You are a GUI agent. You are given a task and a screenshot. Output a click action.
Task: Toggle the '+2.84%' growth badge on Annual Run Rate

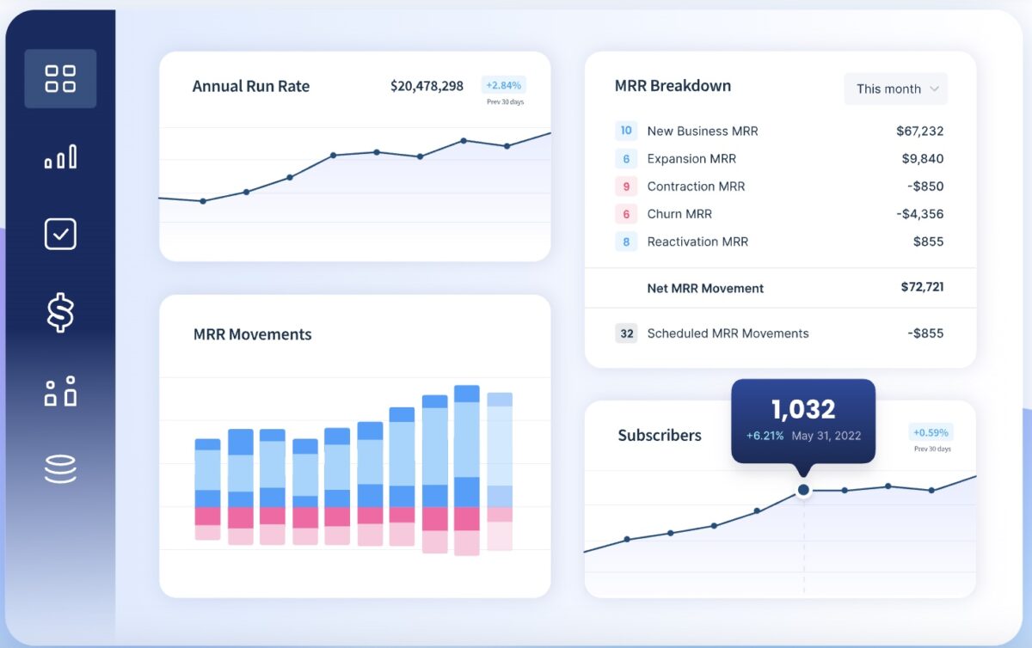503,84
